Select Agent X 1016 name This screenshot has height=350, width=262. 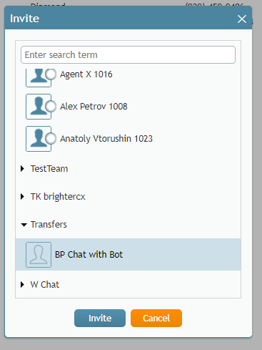click(x=86, y=74)
